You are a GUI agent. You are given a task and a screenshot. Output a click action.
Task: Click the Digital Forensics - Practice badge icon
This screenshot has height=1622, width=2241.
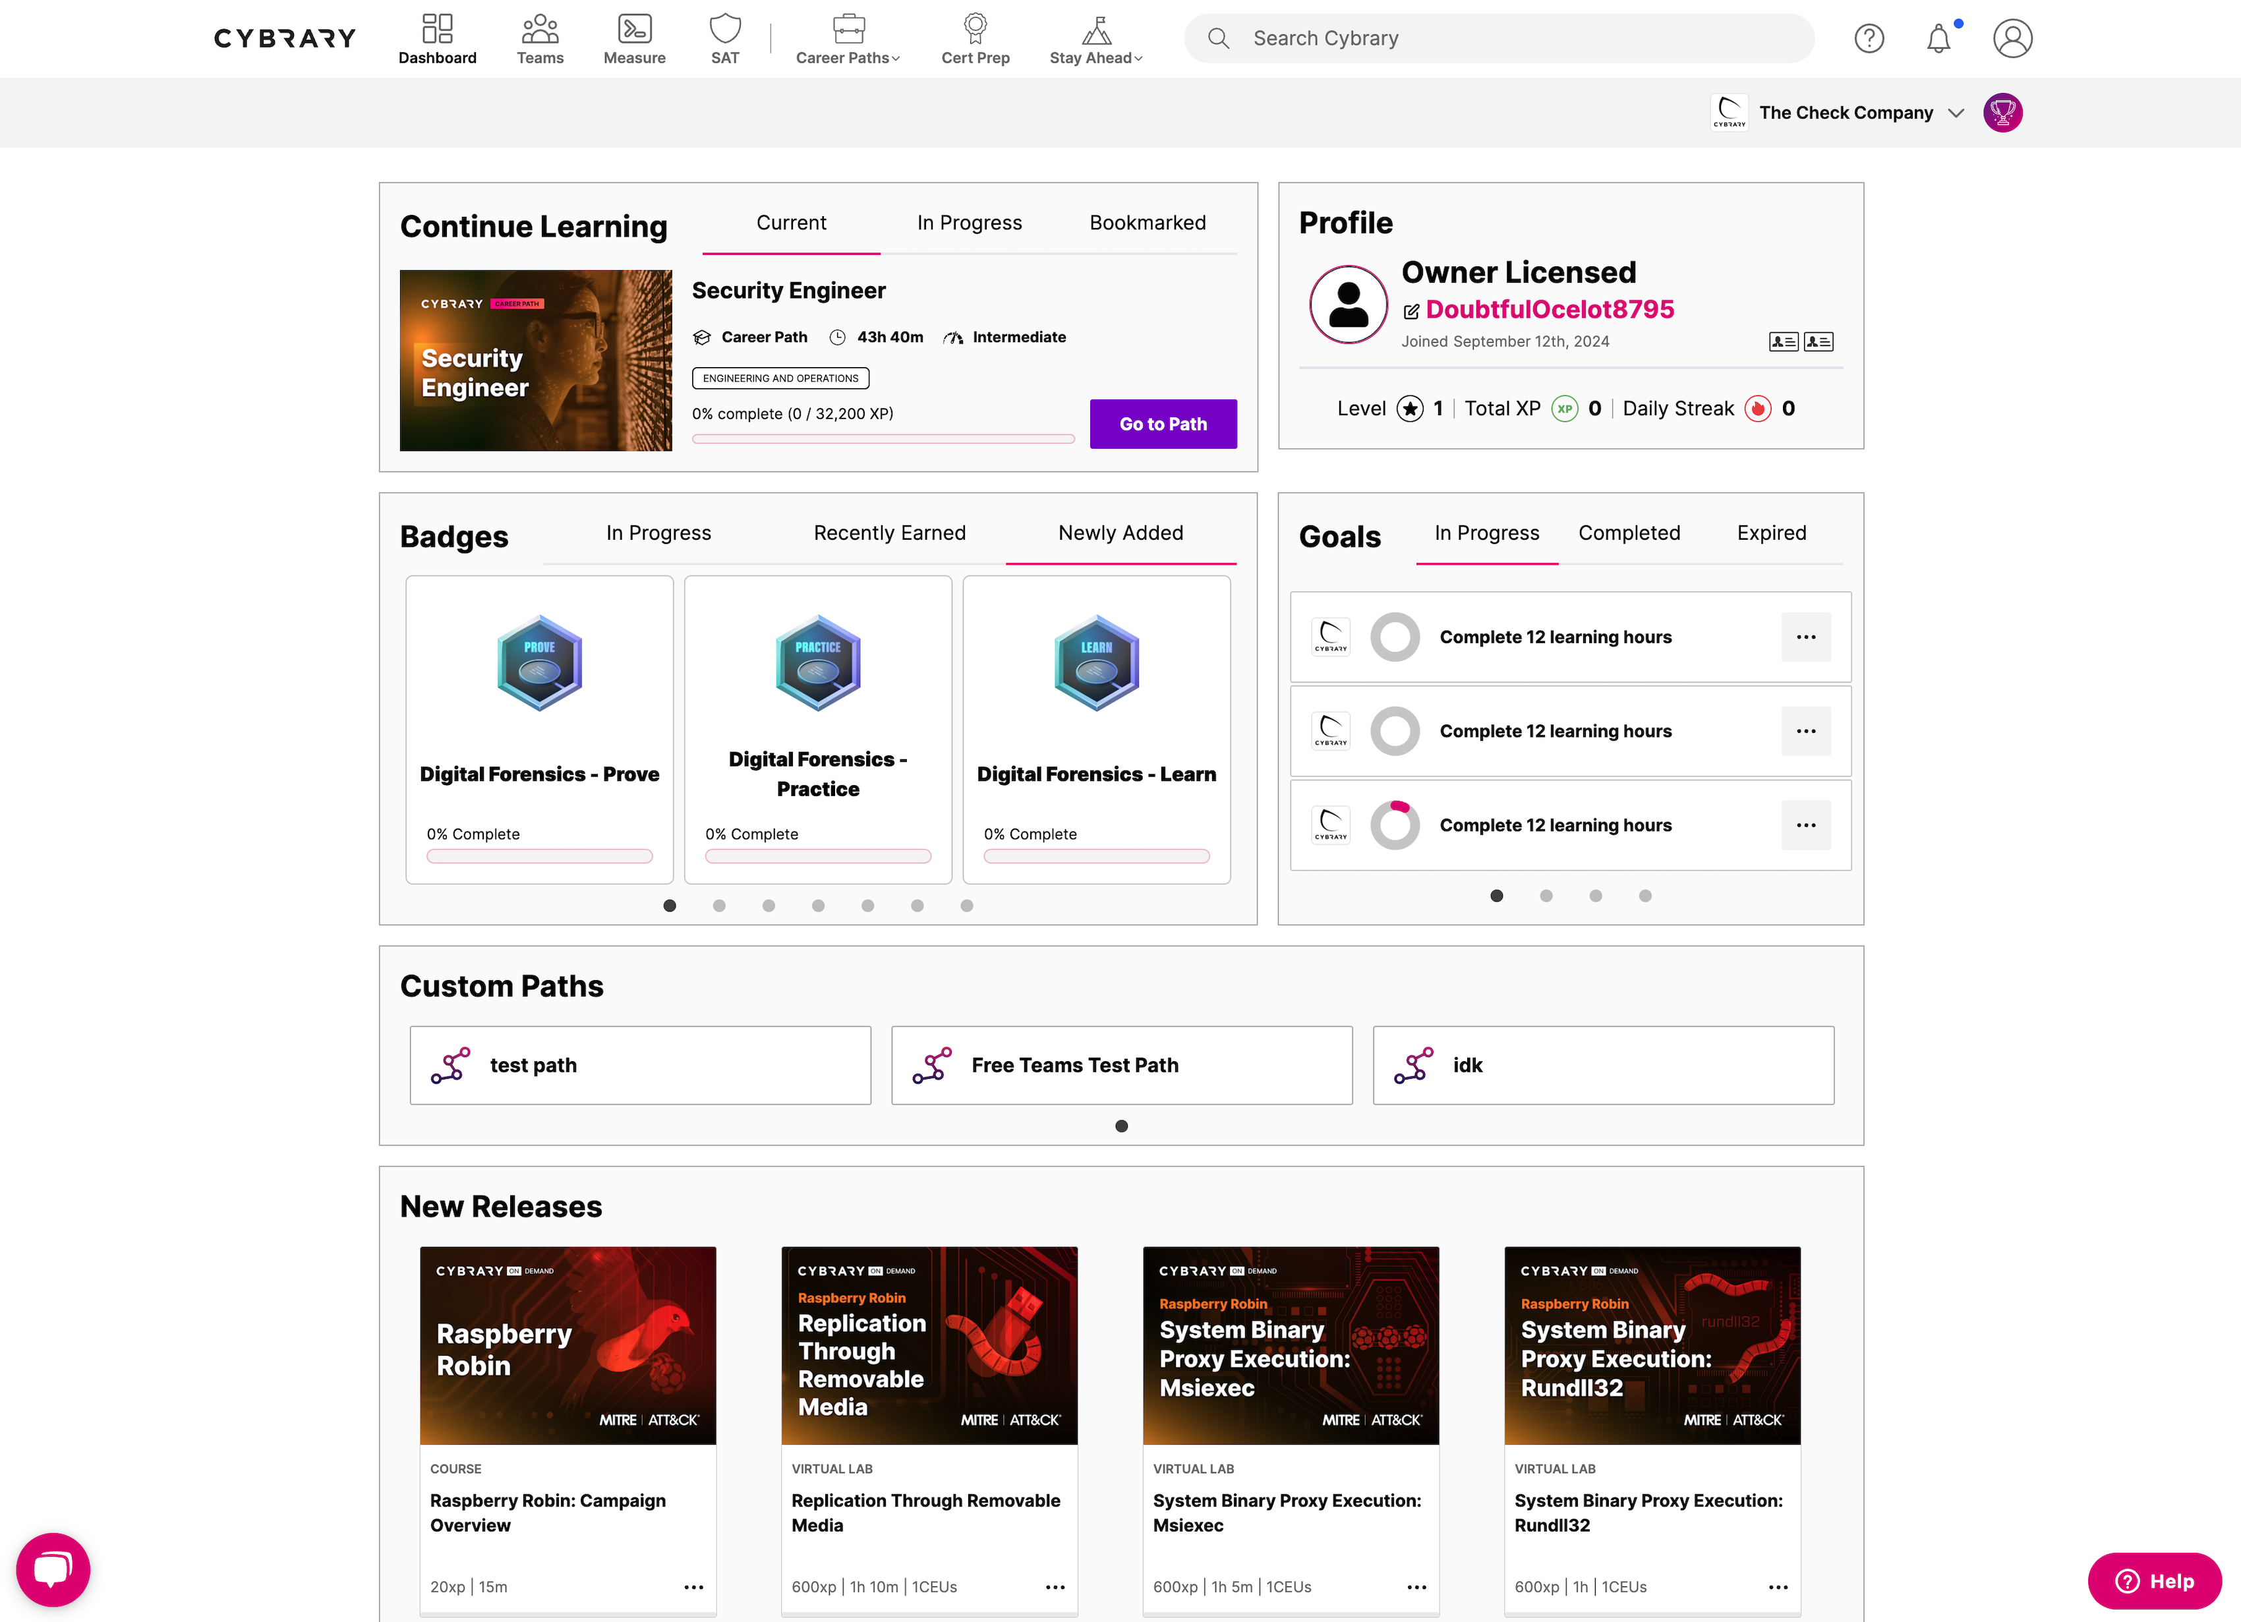click(818, 663)
